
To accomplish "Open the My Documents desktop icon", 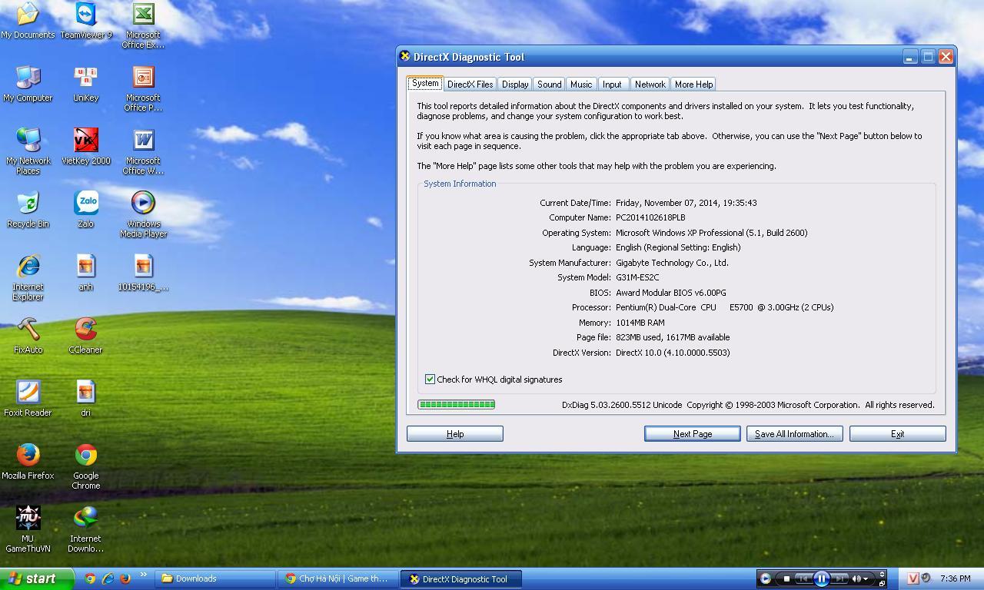I will tap(28, 20).
